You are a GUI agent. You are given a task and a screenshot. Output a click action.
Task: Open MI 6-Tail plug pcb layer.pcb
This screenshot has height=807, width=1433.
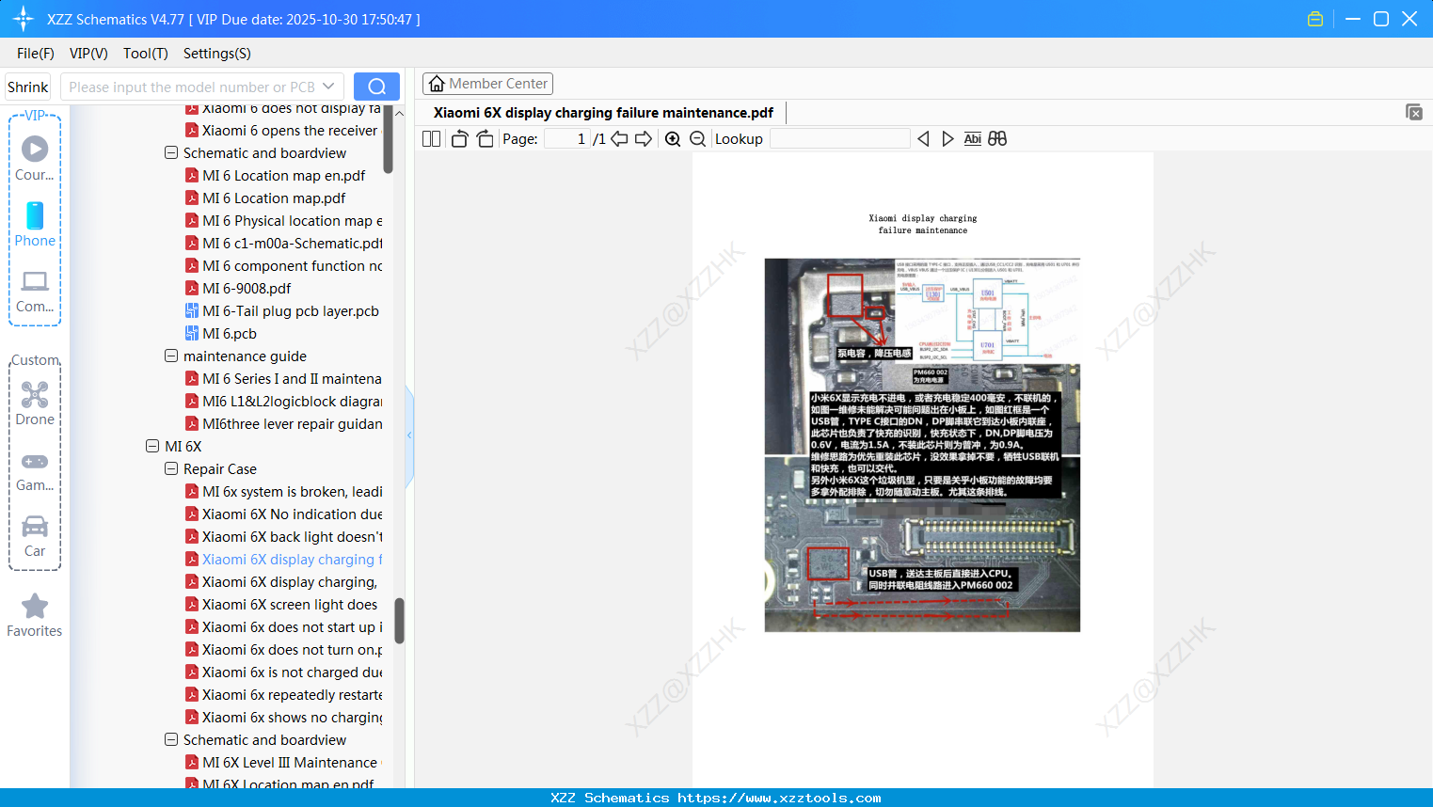pos(283,311)
